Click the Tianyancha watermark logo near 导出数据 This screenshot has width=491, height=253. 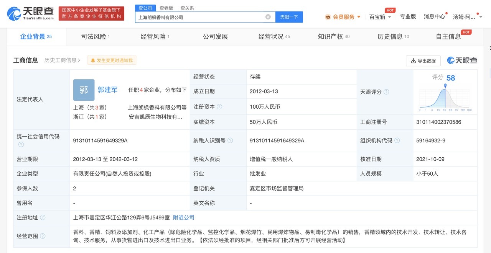click(x=461, y=60)
